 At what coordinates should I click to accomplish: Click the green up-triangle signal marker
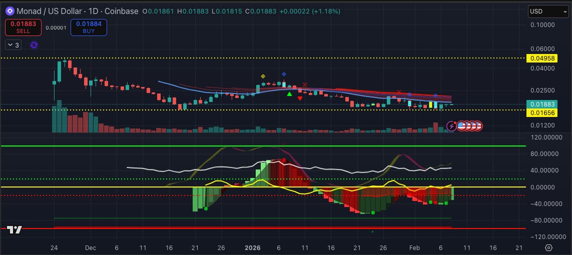click(x=289, y=93)
